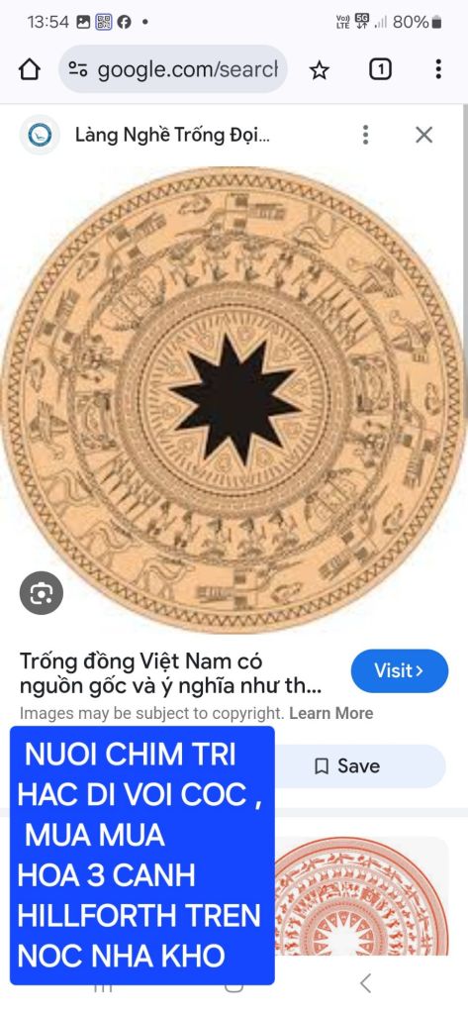Open Làng Nghề Trống Đọi source title
Screen dimensions: 468x1014
pyautogui.click(x=172, y=135)
